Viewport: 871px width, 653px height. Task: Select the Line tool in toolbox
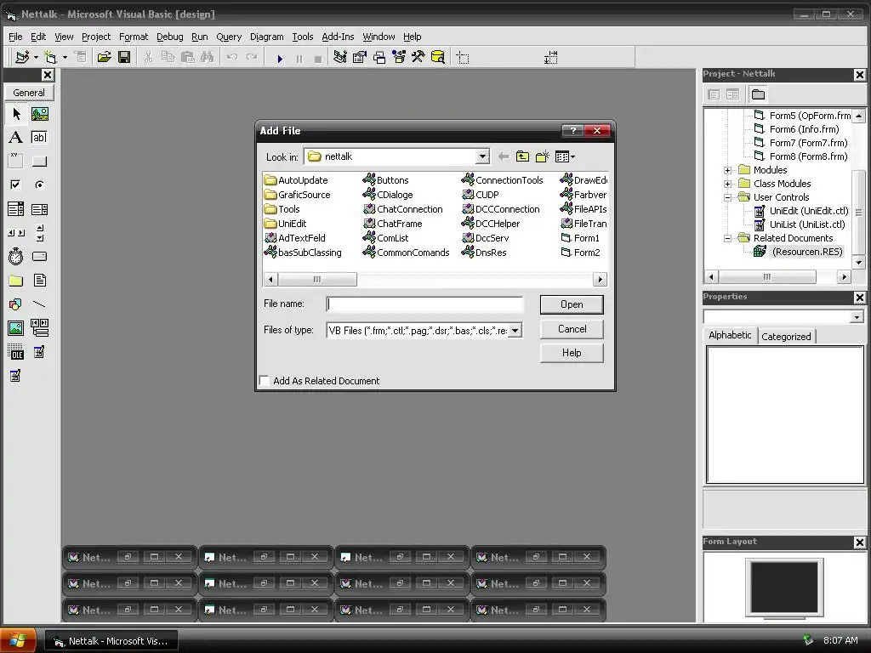coord(39,304)
